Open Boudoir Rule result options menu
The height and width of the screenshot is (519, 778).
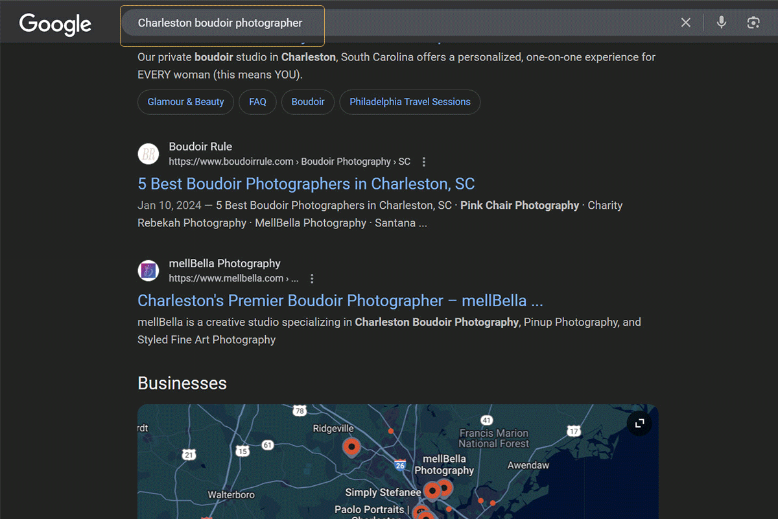click(x=424, y=162)
